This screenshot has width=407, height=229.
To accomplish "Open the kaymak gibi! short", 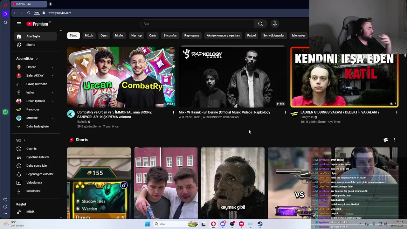I will tap(233, 183).
